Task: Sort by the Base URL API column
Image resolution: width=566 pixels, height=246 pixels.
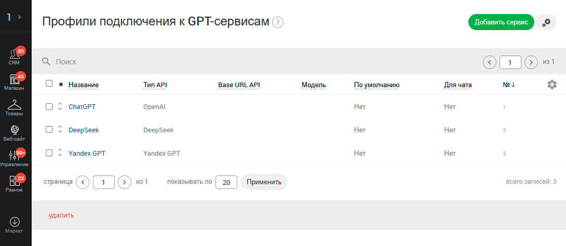Action: tap(239, 85)
